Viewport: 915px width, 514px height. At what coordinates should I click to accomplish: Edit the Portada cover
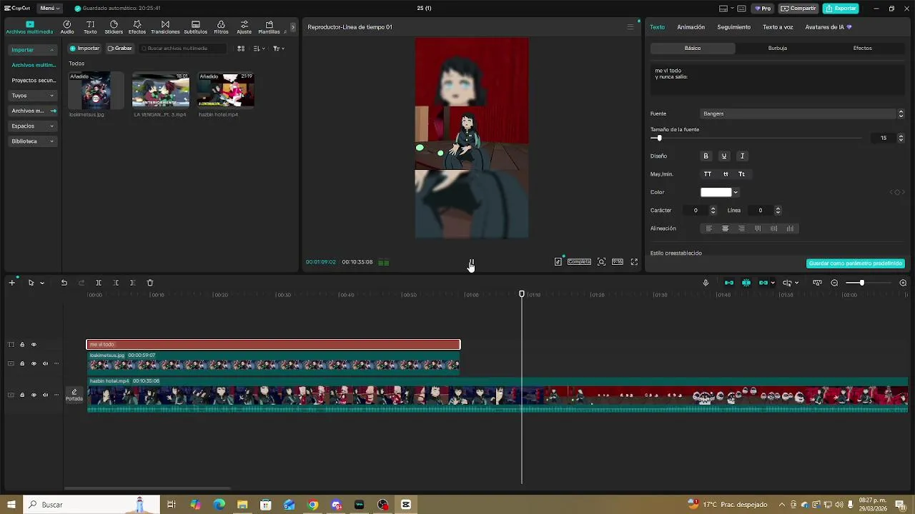[x=74, y=395]
